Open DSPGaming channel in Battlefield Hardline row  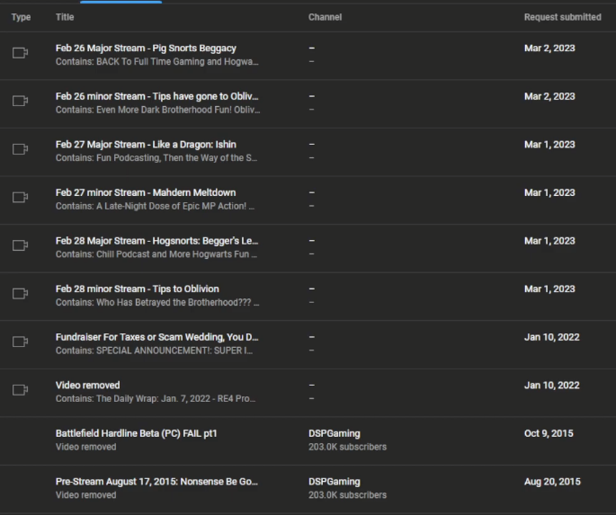335,433
